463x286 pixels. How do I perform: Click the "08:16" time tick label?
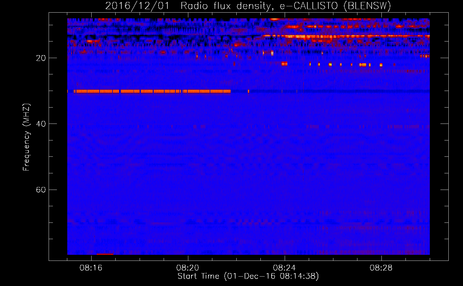91,268
